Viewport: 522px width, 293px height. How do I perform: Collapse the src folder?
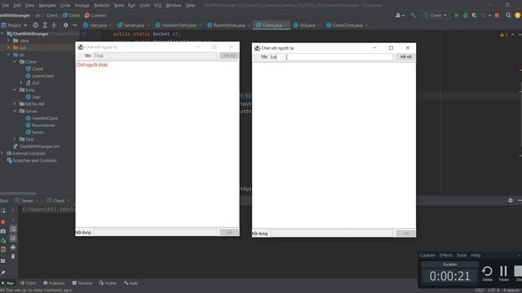pyautogui.click(x=9, y=55)
